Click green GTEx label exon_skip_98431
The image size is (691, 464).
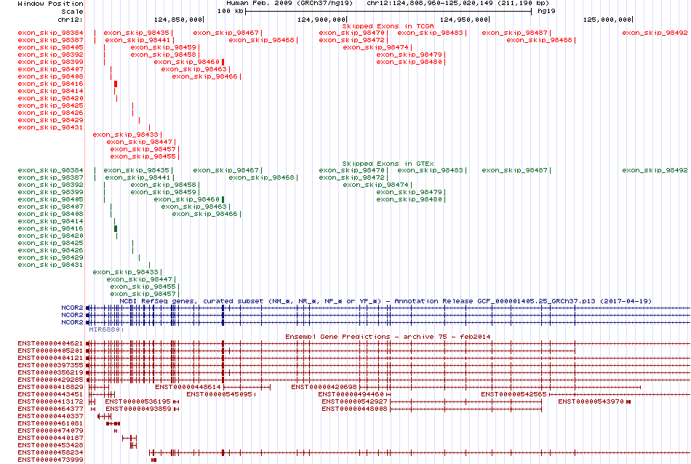[50, 265]
